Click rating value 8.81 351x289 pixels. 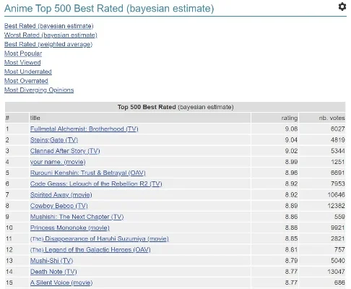tap(291, 250)
